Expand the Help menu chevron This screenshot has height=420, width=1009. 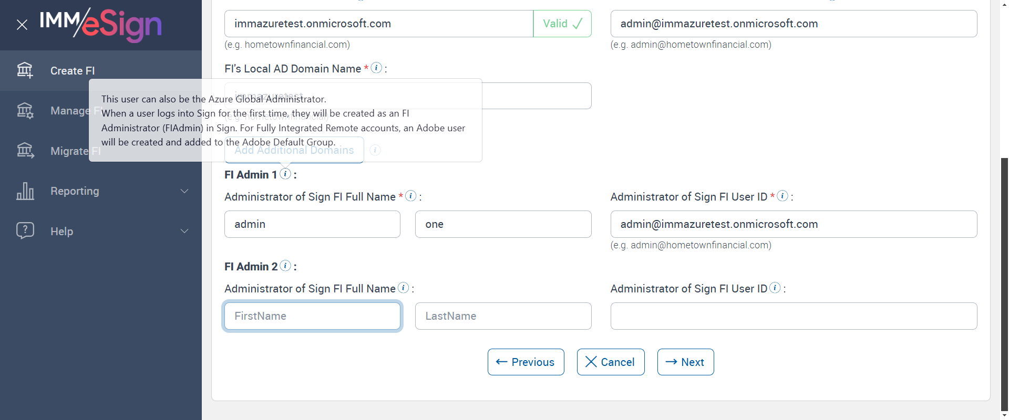click(x=184, y=231)
